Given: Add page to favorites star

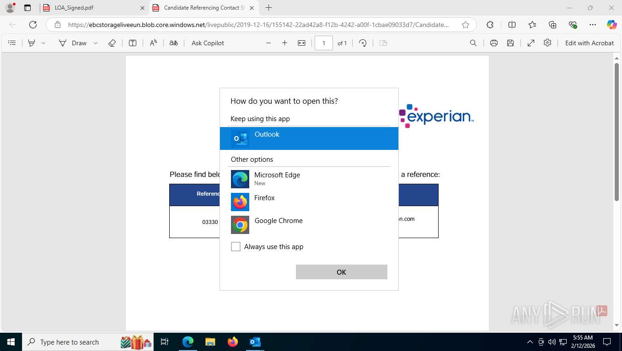Looking at the screenshot, I should tap(466, 25).
